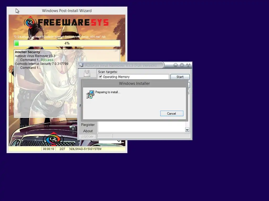The image size is (269, 201).
Task: Click the 'Preparing to install...' message
Action: coord(108,92)
